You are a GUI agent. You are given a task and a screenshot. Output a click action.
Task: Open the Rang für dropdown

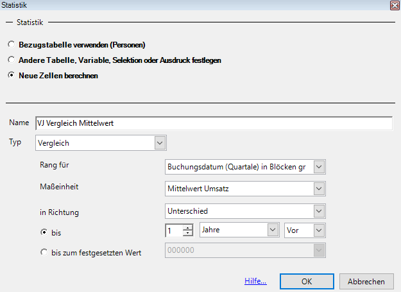(245, 167)
